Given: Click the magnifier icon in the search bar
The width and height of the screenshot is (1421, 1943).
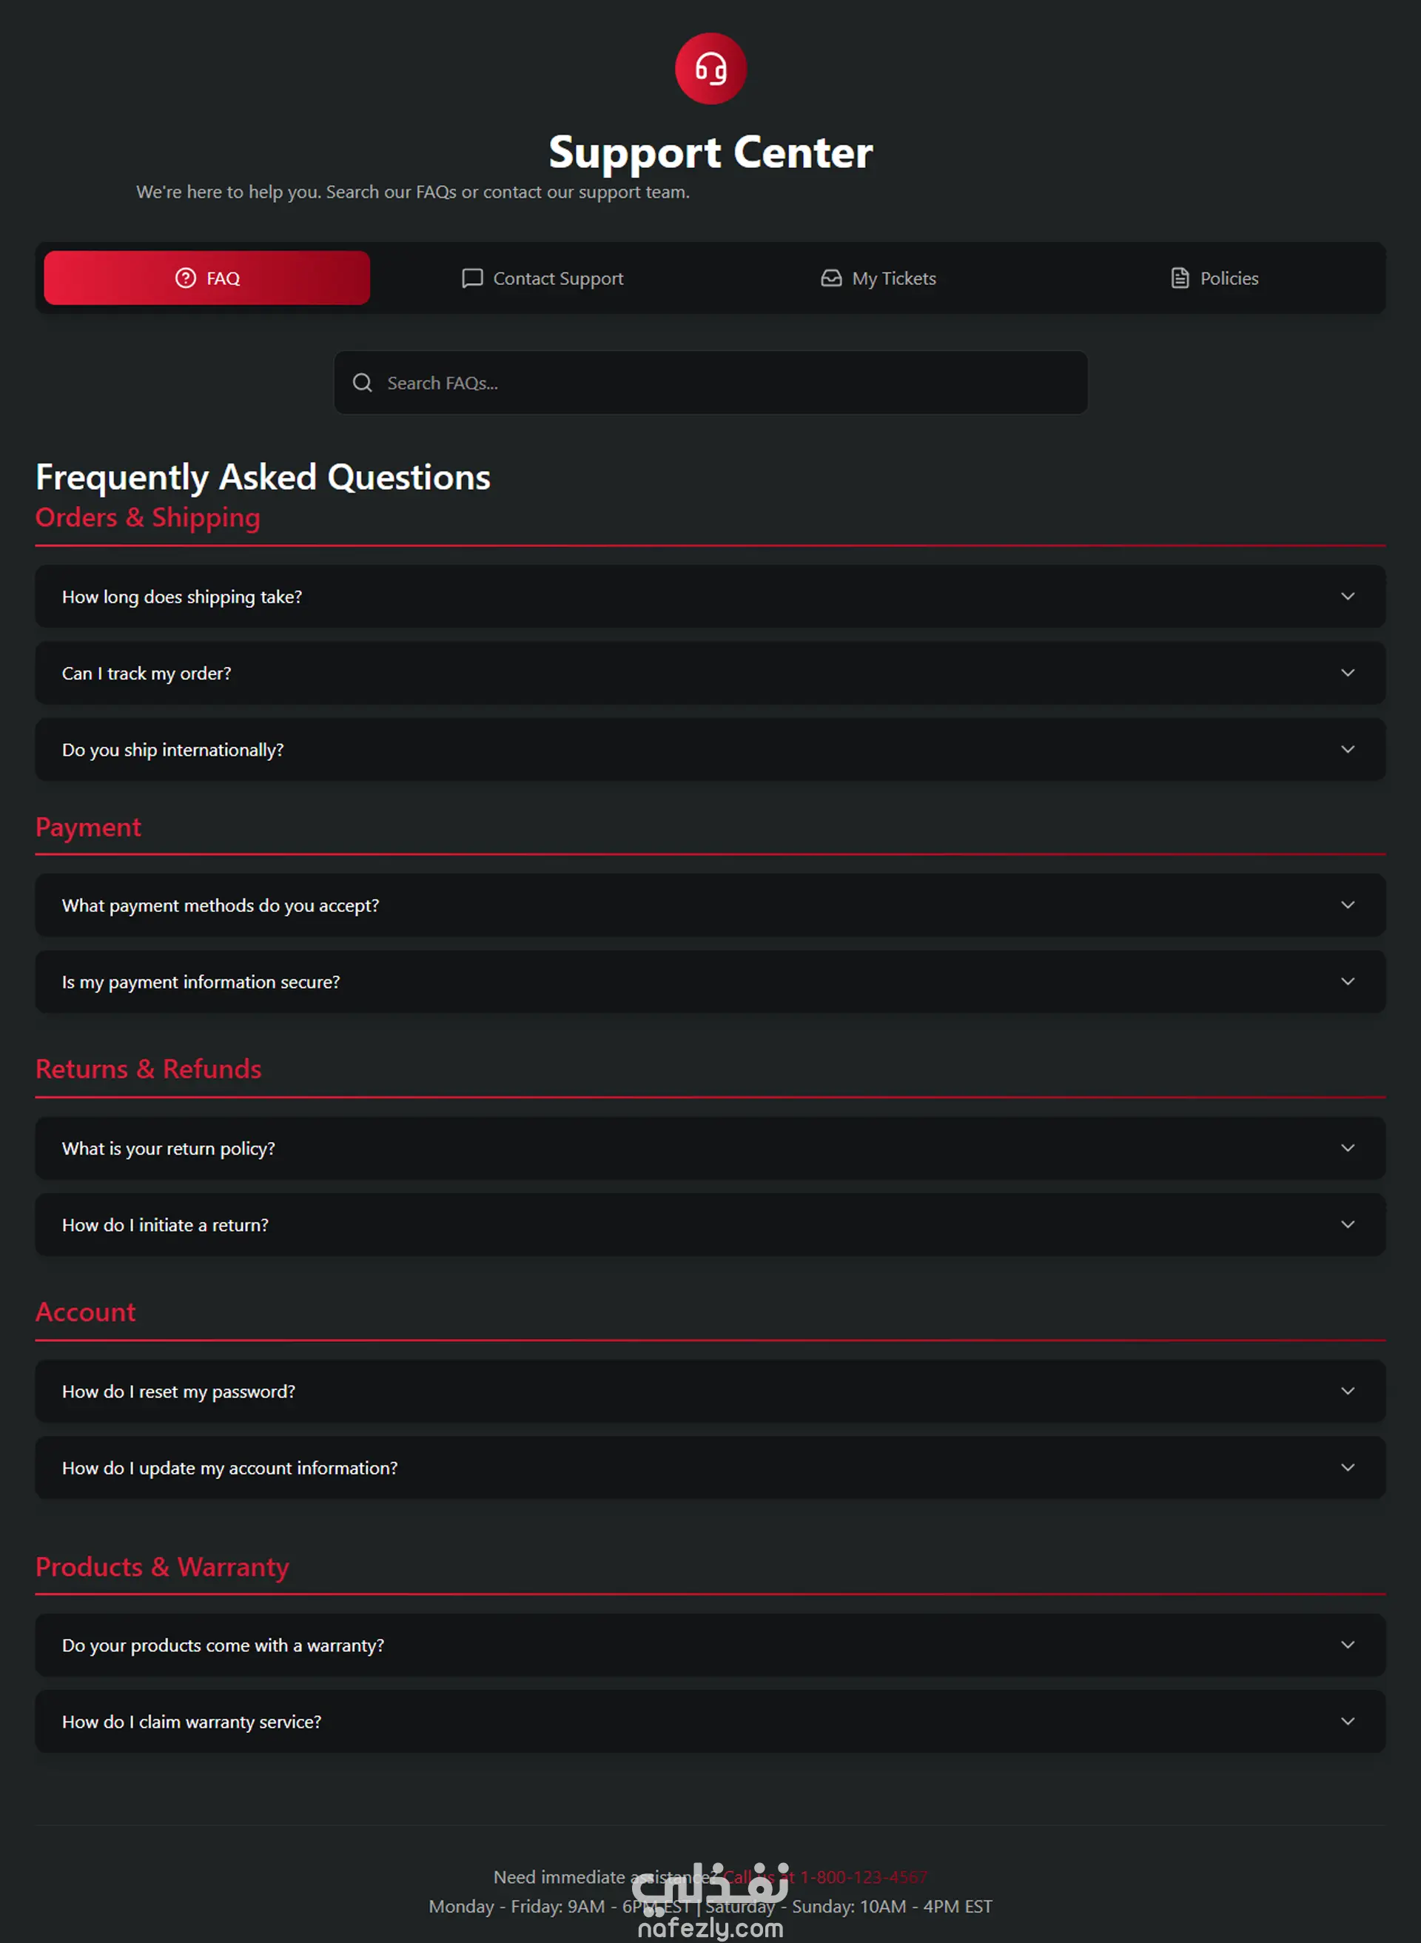Looking at the screenshot, I should (363, 383).
